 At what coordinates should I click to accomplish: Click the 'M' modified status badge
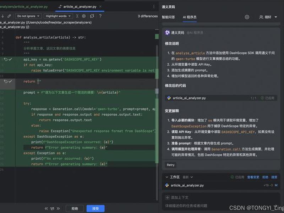276,185
